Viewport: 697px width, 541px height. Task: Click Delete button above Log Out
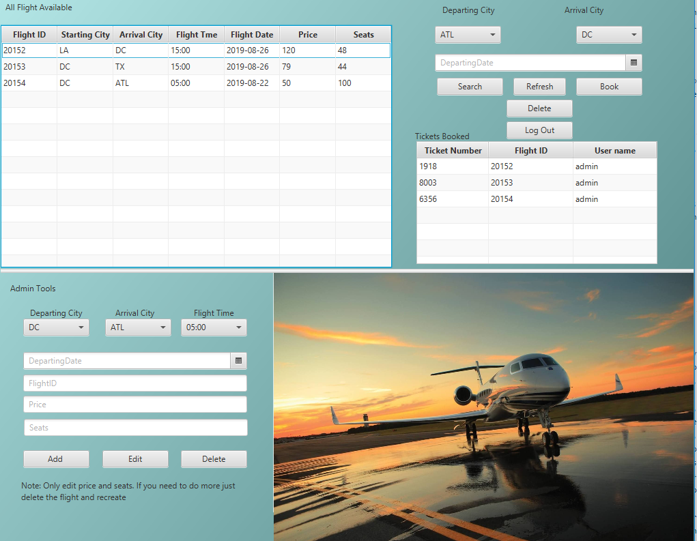539,108
